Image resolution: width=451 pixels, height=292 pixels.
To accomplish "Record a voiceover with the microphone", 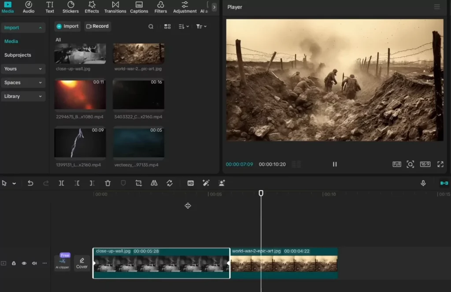I will pyautogui.click(x=423, y=183).
